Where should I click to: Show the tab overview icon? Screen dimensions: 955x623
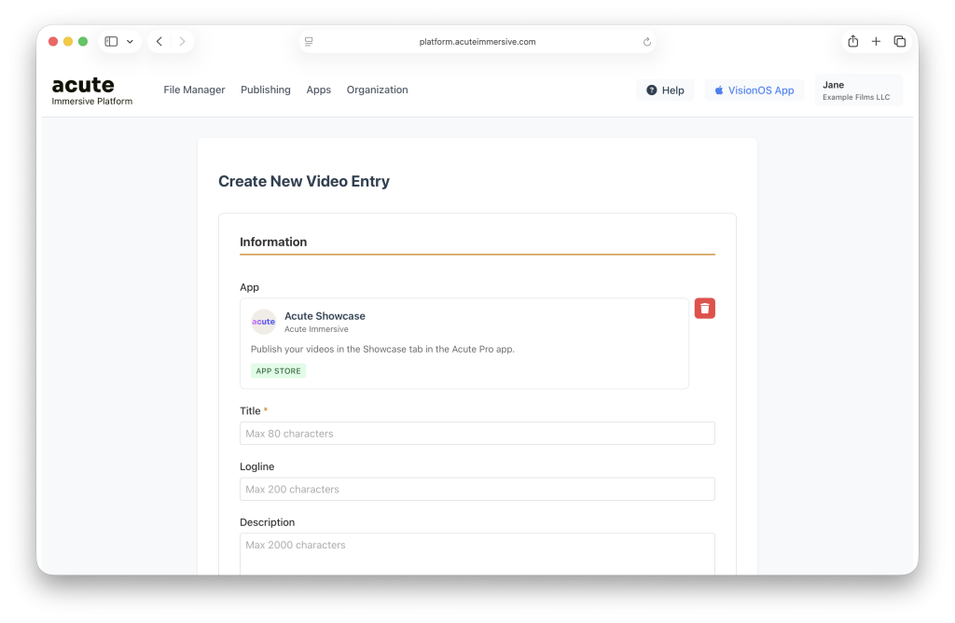(899, 42)
